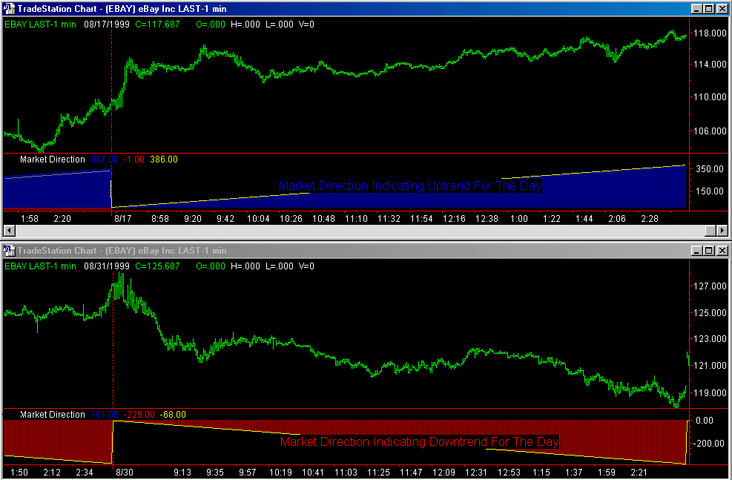Click the -200.00 indicator axis label
Viewport: 732px width, 480px height.
click(x=710, y=443)
